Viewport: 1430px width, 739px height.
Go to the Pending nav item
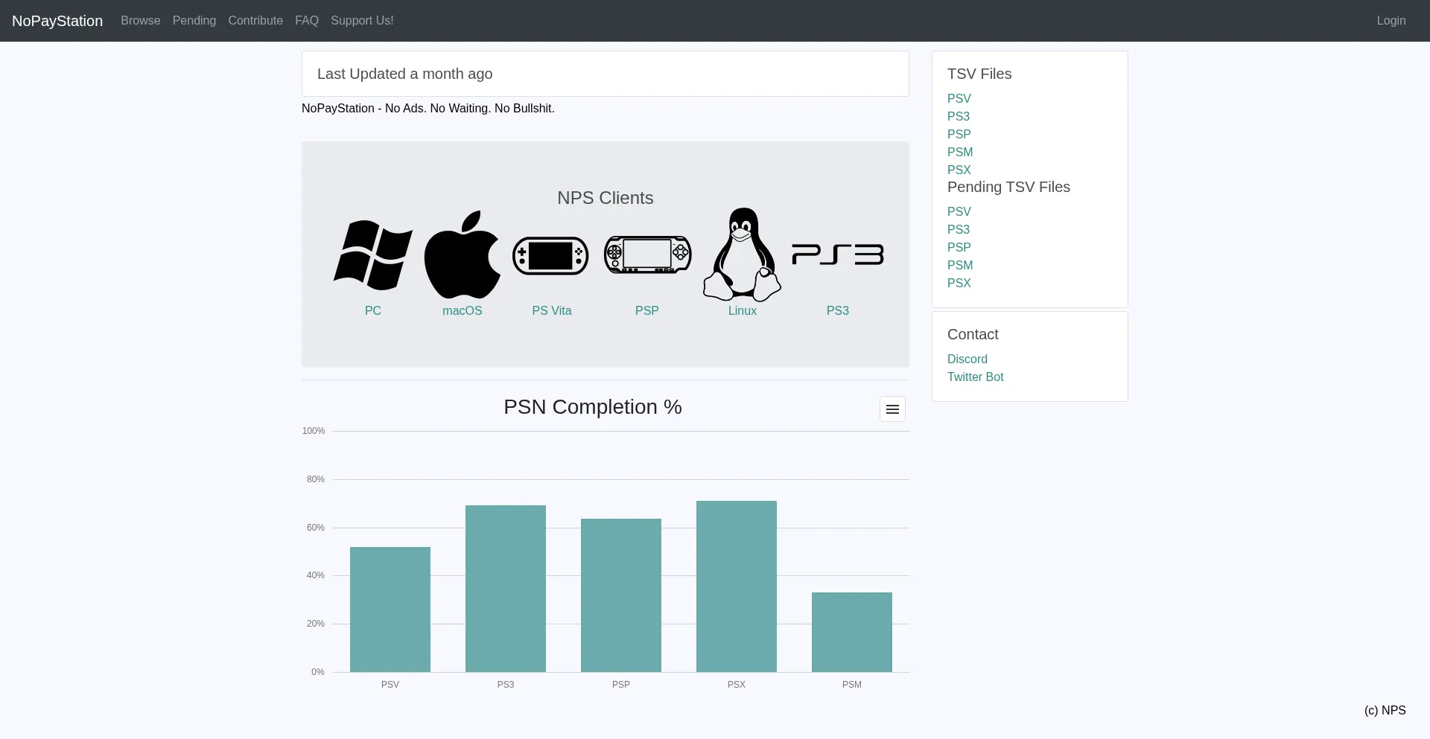pos(194,21)
